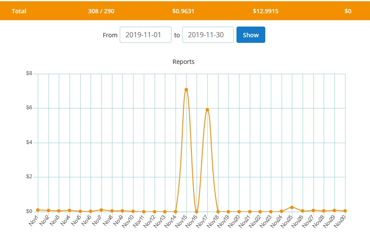This screenshot has height=237, width=370.
Task: Select the Nov 25 data point
Action: click(292, 207)
